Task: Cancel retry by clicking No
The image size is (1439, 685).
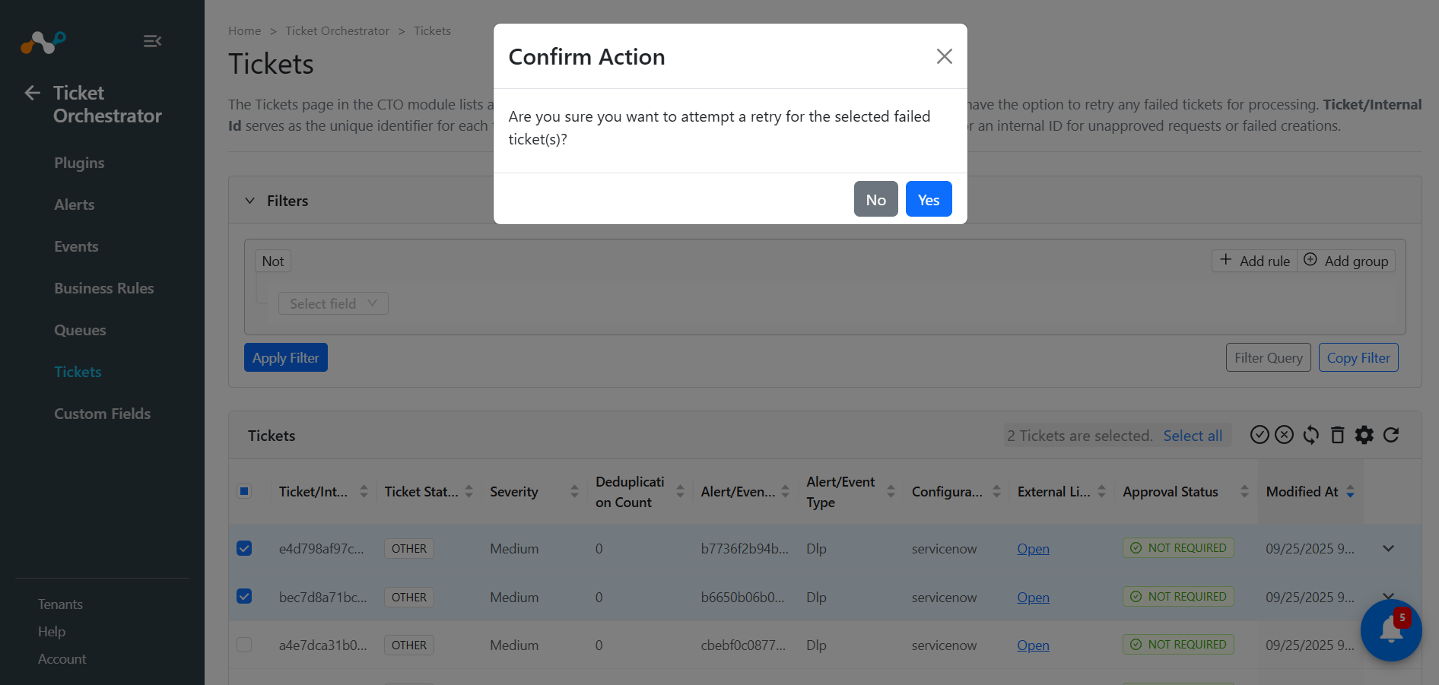Action: point(876,199)
